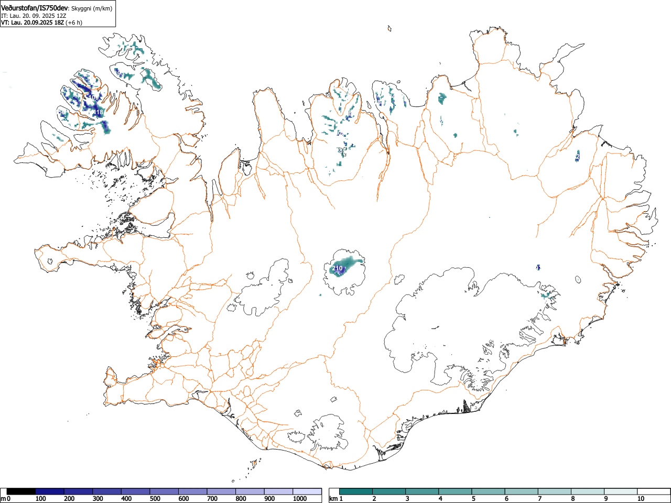Viewport: 671px width, 503px height.
Task: Click the '1000' tick label on meters scale
Action: pyautogui.click(x=299, y=499)
